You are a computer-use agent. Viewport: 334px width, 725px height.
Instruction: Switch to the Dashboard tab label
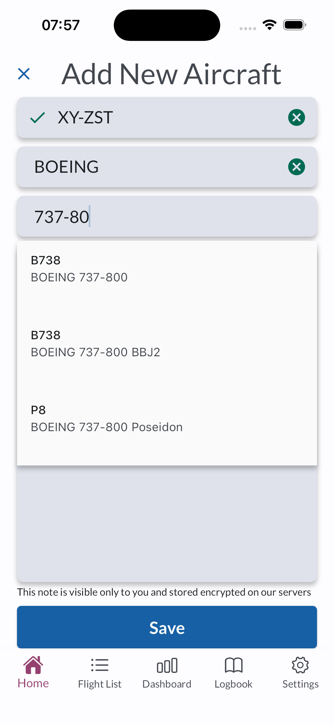(x=167, y=684)
